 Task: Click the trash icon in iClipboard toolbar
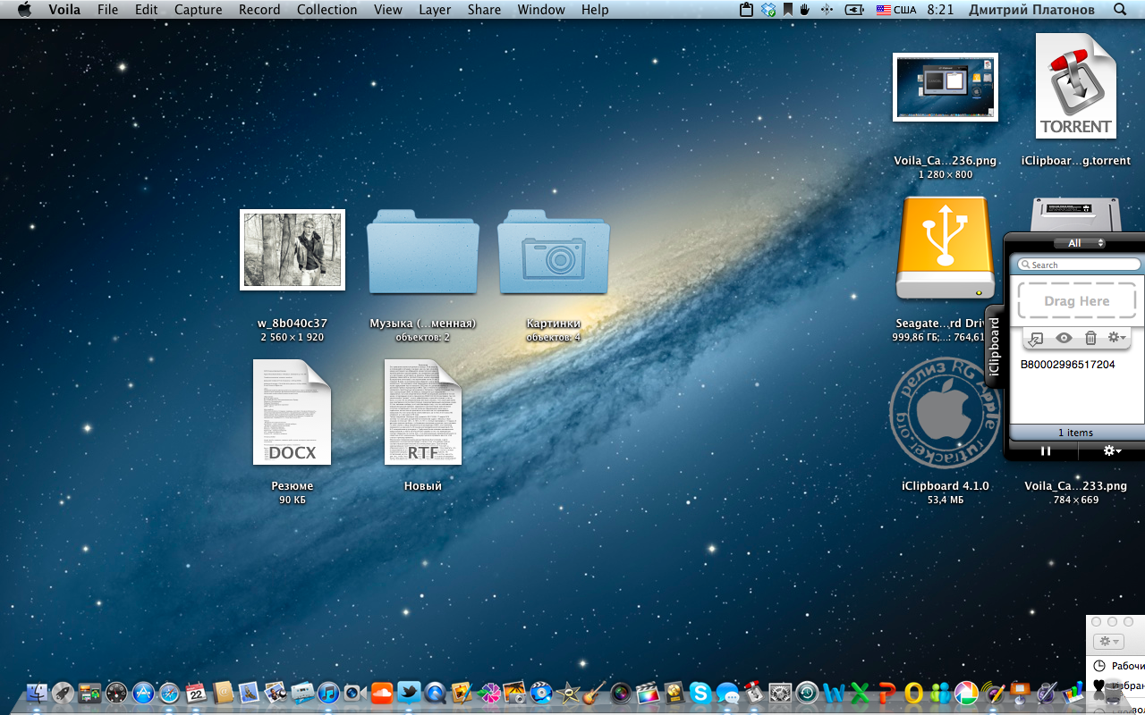coord(1090,338)
